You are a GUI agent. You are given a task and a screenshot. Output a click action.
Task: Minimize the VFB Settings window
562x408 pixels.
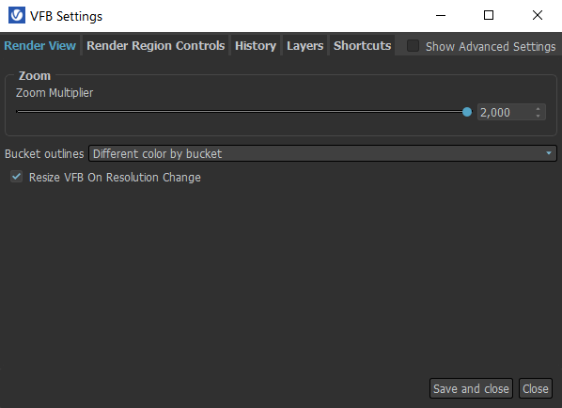[x=441, y=15]
